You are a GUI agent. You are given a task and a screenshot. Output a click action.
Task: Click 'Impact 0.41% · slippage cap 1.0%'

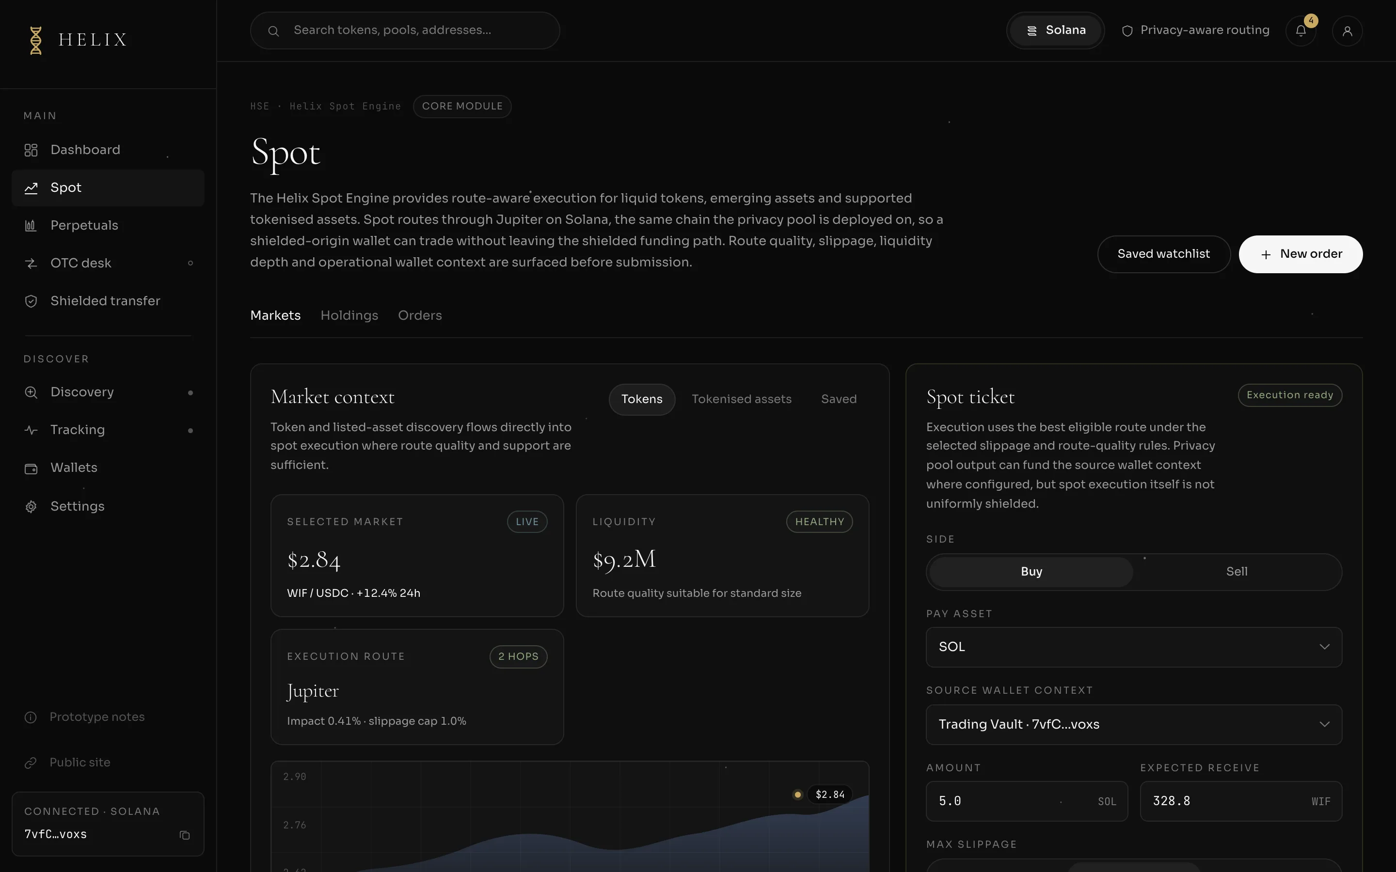[377, 721]
